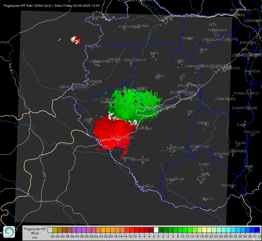Select the BALATONALMÁDI label
Image resolution: width=262 pixels, height=241 pixels.
pos(192,85)
